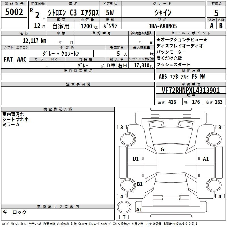227x227 pixels.
Task: Click the door type value 5W
Action: (110, 12)
